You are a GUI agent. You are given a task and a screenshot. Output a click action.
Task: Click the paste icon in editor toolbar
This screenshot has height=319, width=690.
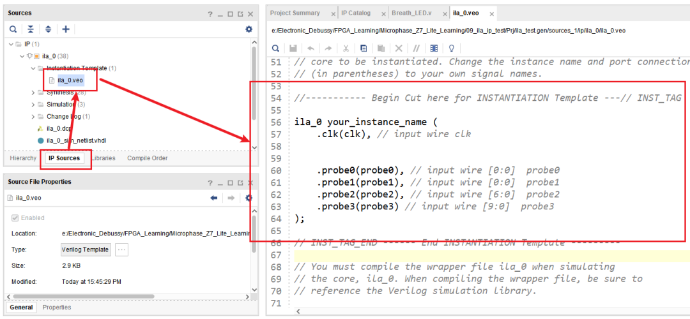pos(381,48)
